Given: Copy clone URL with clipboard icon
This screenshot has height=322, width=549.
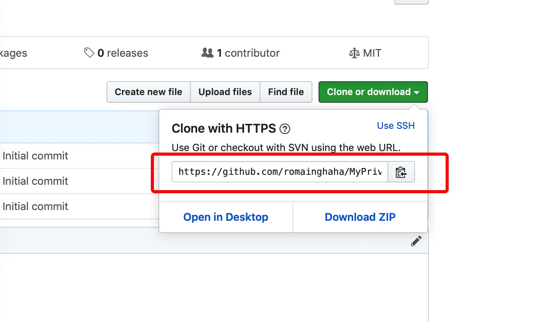Looking at the screenshot, I should pyautogui.click(x=401, y=172).
